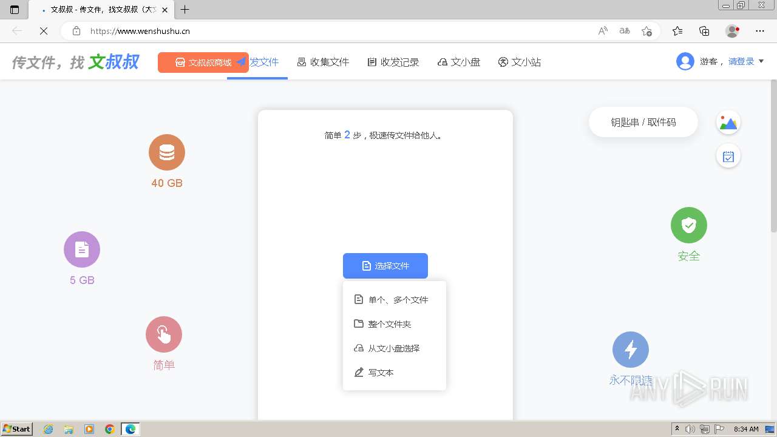Image resolution: width=777 pixels, height=437 pixels.
Task: Open the calendar check-in round icon
Action: (x=728, y=157)
